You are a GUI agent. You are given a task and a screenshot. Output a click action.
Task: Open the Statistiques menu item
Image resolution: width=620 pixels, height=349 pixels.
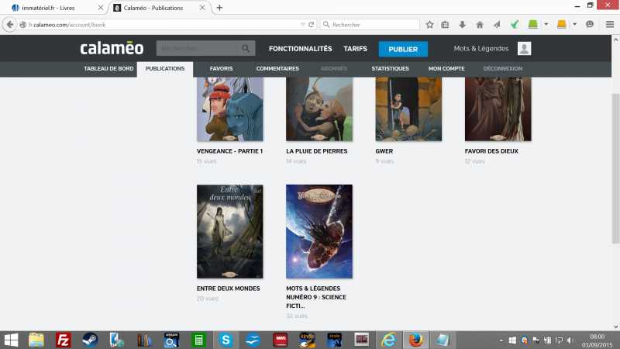(x=390, y=68)
